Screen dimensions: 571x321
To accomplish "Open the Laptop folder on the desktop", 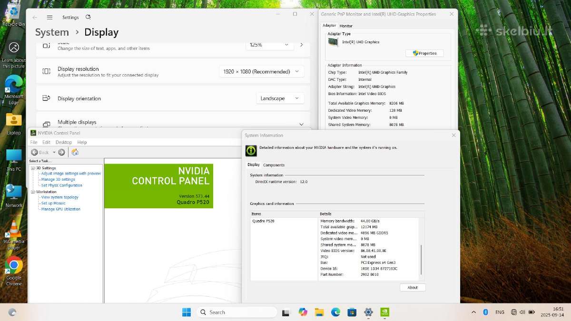I will point(14,124).
